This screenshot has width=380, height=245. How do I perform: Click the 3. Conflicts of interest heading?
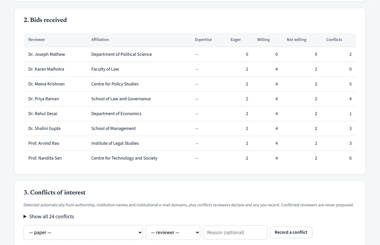tap(55, 192)
